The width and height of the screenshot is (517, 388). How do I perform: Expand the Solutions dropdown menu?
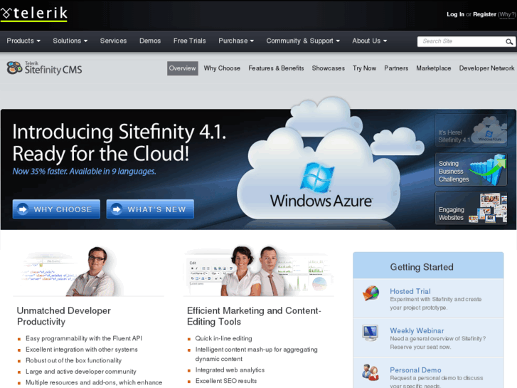(70, 41)
